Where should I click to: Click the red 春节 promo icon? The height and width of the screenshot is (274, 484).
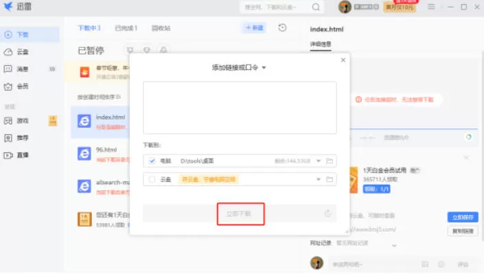(x=84, y=72)
